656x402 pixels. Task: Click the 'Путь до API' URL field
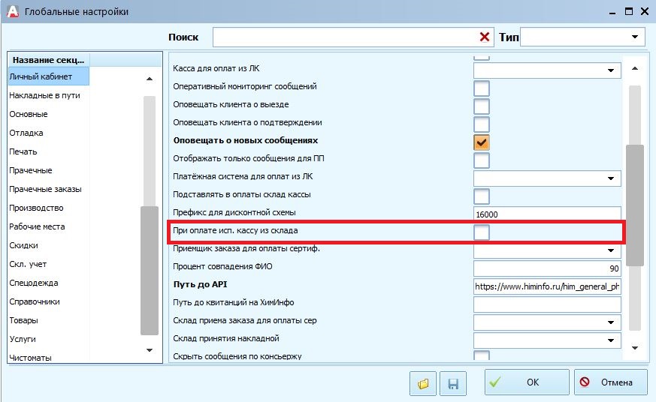click(x=547, y=286)
